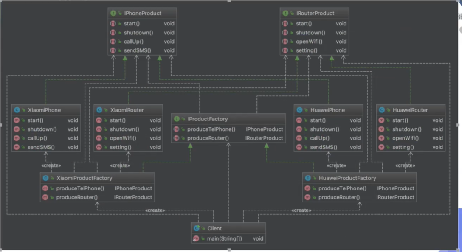Click the XiaomiPhone class icon
The height and width of the screenshot is (252, 462).
pyautogui.click(x=17, y=110)
